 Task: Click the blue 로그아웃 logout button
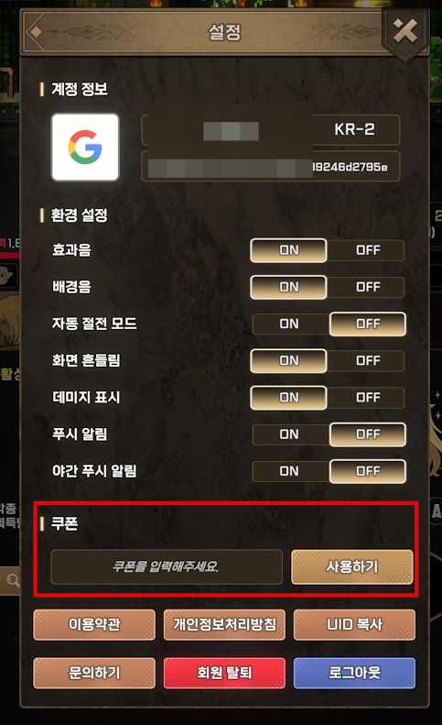[354, 673]
